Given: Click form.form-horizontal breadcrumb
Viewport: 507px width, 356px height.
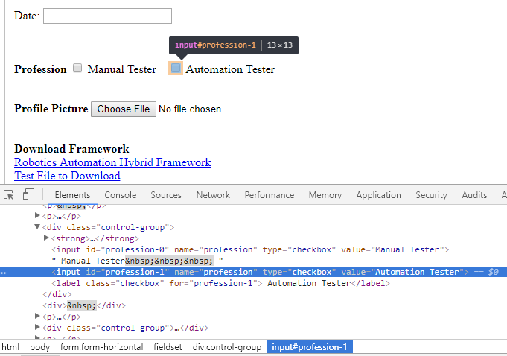Looking at the screenshot, I should pos(101,347).
